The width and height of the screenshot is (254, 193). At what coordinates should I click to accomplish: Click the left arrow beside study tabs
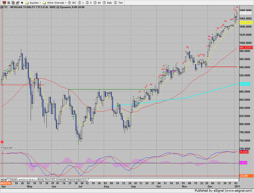tap(2, 179)
